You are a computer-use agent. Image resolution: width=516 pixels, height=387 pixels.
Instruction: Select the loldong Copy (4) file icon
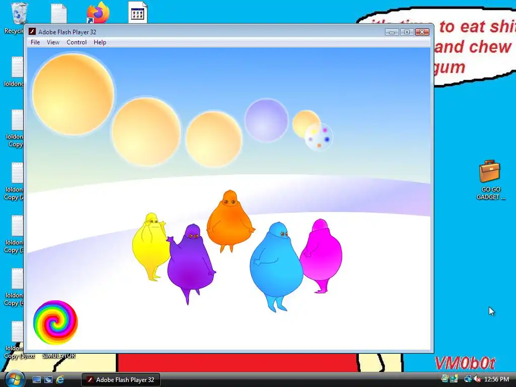pyautogui.click(x=17, y=278)
